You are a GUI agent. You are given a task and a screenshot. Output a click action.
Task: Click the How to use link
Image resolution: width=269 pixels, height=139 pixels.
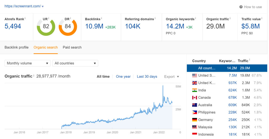pos(253,7)
